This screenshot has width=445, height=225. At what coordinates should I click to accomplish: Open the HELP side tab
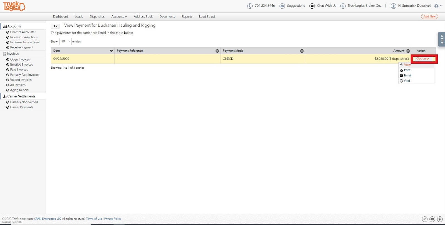(x=442, y=39)
